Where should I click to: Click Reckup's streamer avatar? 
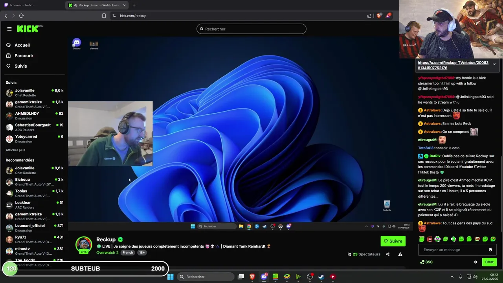84,244
